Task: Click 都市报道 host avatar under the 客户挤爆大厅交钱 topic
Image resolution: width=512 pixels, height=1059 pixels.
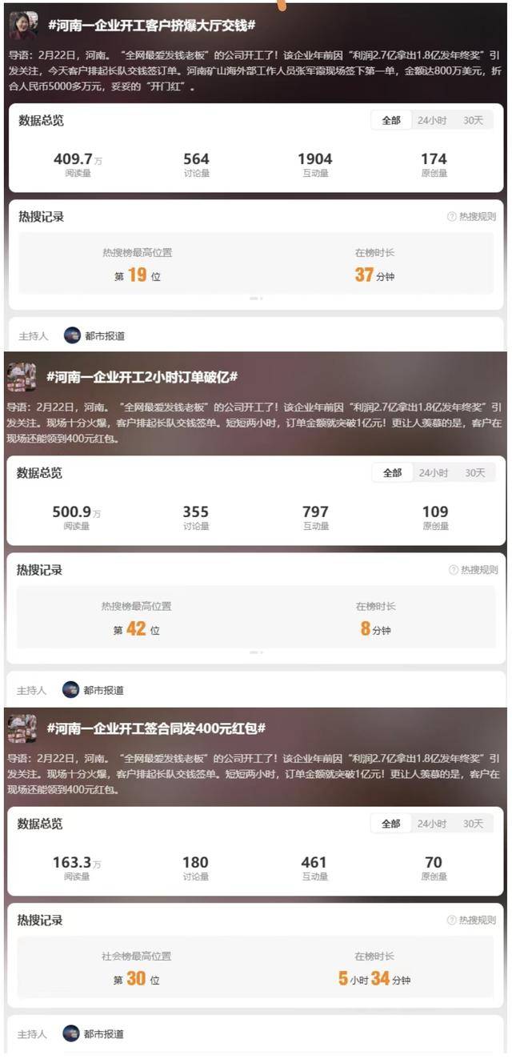Action: tap(72, 335)
